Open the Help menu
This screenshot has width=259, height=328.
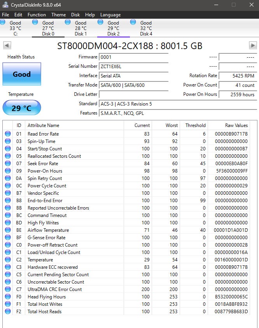[90, 15]
